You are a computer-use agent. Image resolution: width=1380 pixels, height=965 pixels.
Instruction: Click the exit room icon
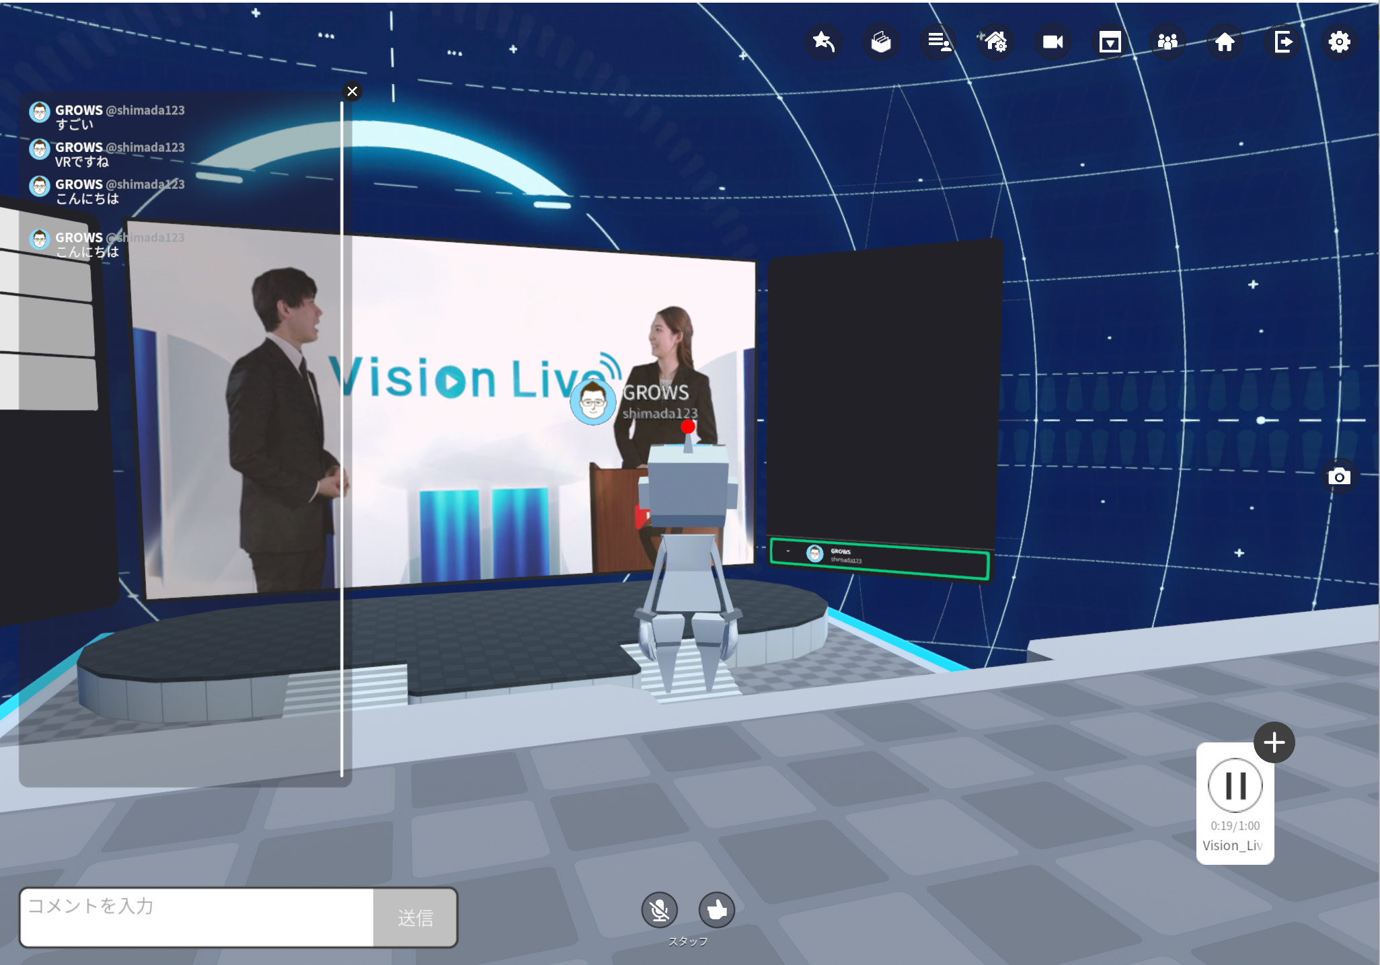pyautogui.click(x=1282, y=42)
